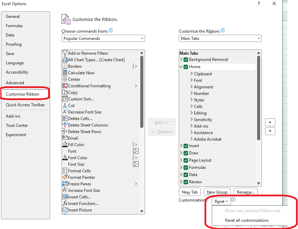
Task: Click the New Group button
Action: (217, 192)
